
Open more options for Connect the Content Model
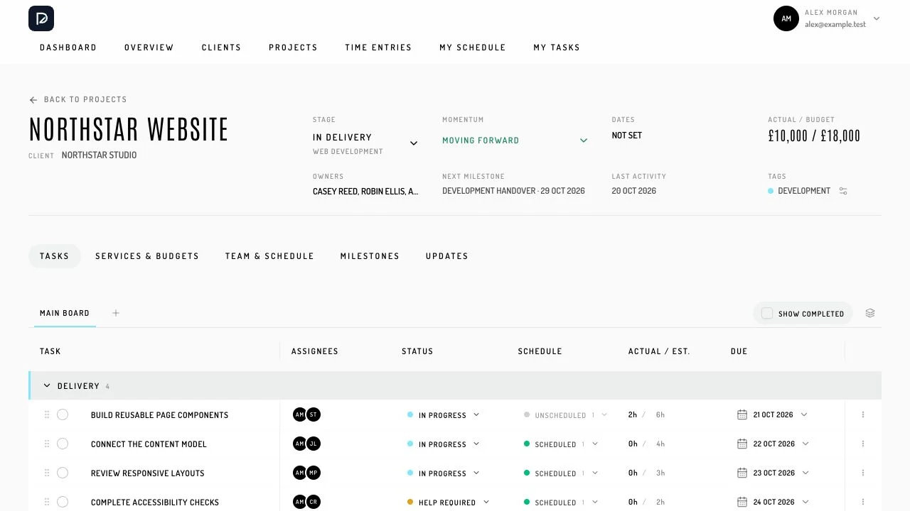pyautogui.click(x=863, y=444)
